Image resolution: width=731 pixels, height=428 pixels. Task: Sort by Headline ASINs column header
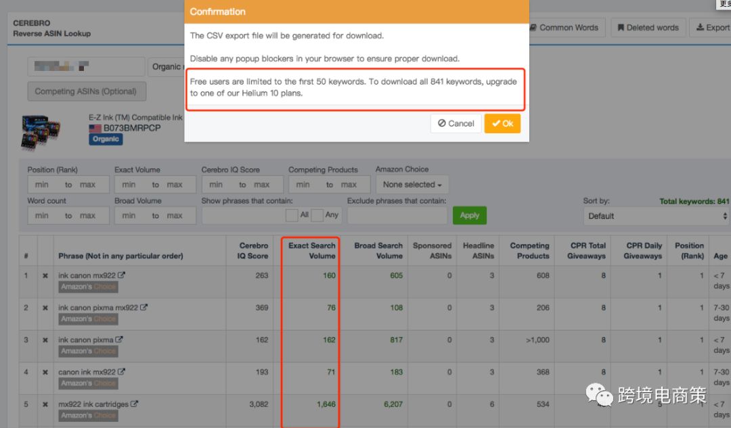click(x=479, y=251)
